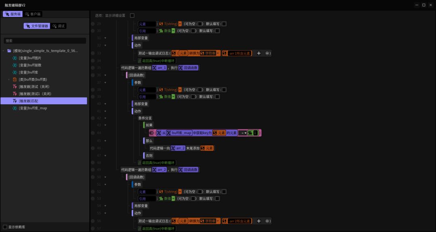The image size is (436, 232).
Task: Check 默认填写 on line 38 元素 row
Action: (x=224, y=90)
